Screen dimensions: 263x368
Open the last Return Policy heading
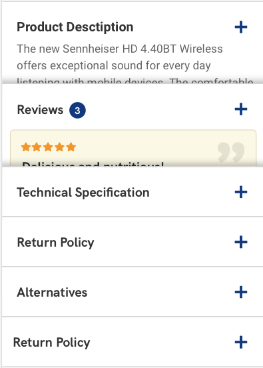tap(51, 343)
